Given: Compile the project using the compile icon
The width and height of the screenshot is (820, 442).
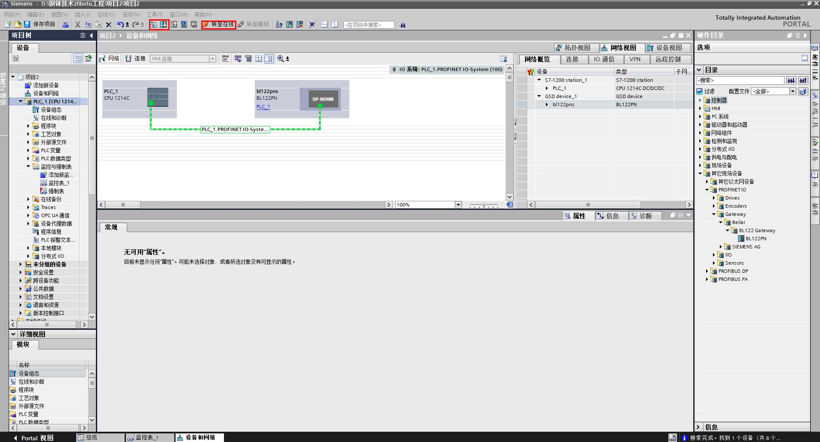Looking at the screenshot, I should click(x=153, y=24).
